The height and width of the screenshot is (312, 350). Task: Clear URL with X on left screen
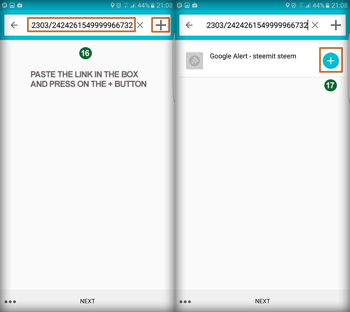tap(140, 25)
